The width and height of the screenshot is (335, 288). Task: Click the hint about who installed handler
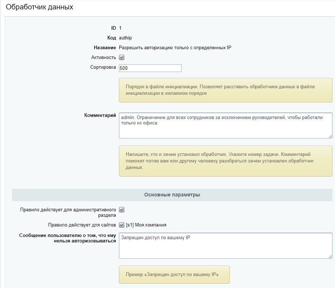click(225, 161)
